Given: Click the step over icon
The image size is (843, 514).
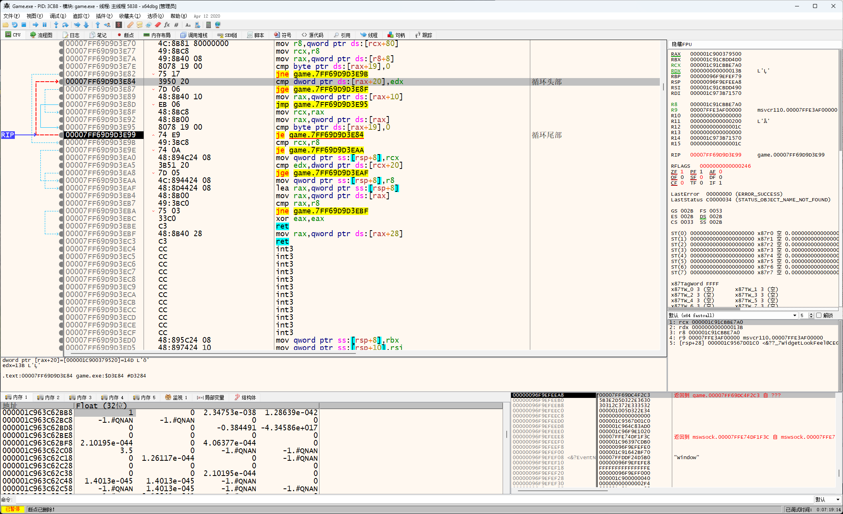Looking at the screenshot, I should (65, 25).
